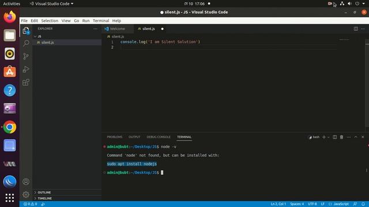The image size is (369, 207).
Task: Open Ubuntu Software from the dock
Action: pos(10,72)
